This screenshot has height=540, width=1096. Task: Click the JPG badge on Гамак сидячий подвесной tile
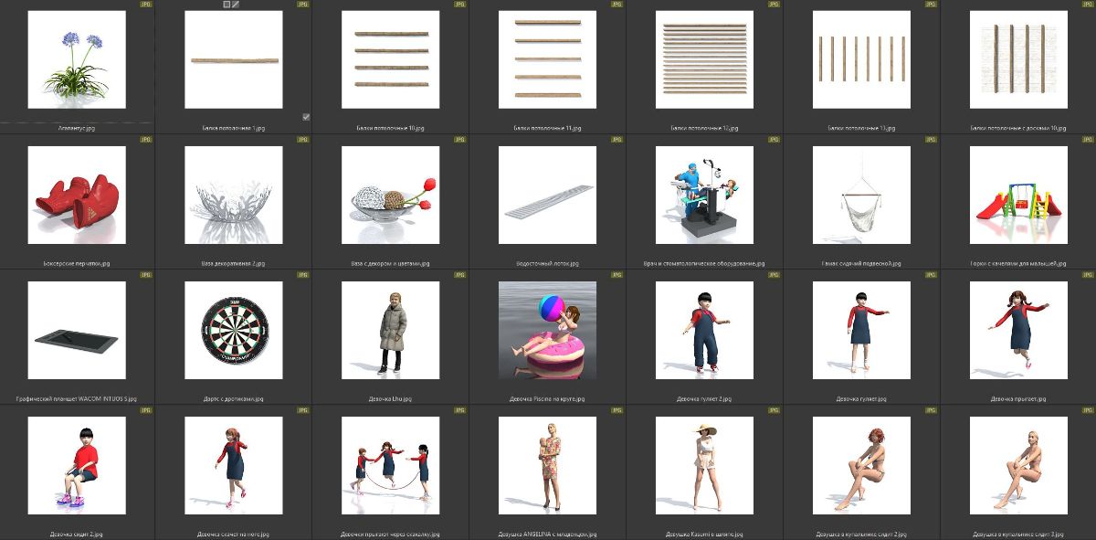pyautogui.click(x=930, y=140)
